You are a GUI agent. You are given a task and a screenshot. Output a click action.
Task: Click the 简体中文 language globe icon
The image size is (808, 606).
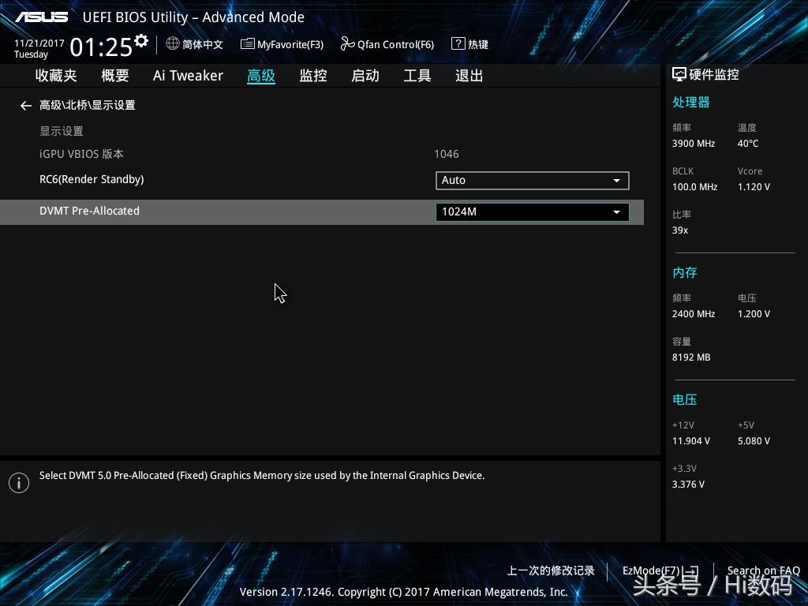173,44
